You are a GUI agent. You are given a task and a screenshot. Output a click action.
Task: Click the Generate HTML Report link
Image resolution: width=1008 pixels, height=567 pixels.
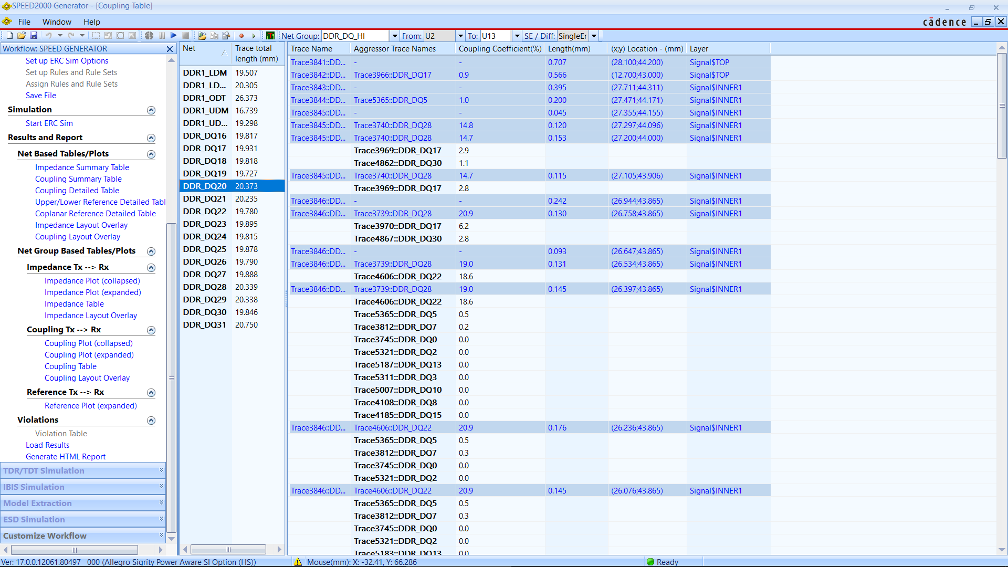pos(66,457)
